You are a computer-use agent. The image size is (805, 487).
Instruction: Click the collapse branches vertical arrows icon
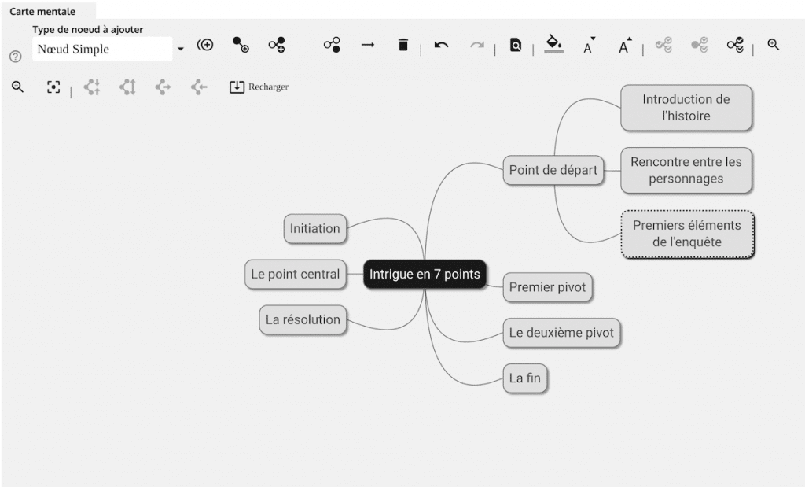pos(92,87)
